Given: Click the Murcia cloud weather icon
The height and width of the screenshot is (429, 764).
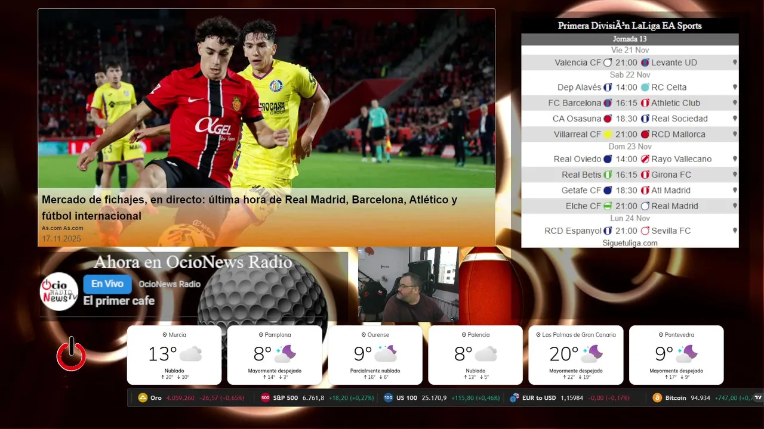Looking at the screenshot, I should 191,354.
